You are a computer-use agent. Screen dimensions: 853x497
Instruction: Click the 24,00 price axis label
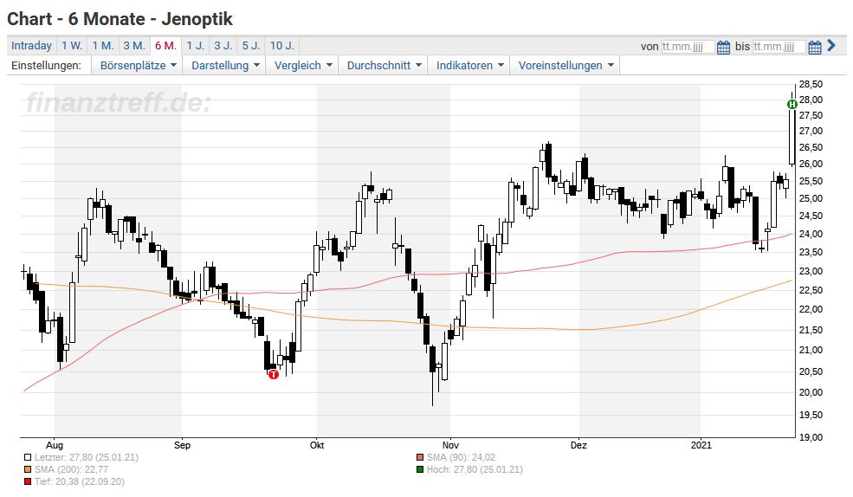[811, 235]
